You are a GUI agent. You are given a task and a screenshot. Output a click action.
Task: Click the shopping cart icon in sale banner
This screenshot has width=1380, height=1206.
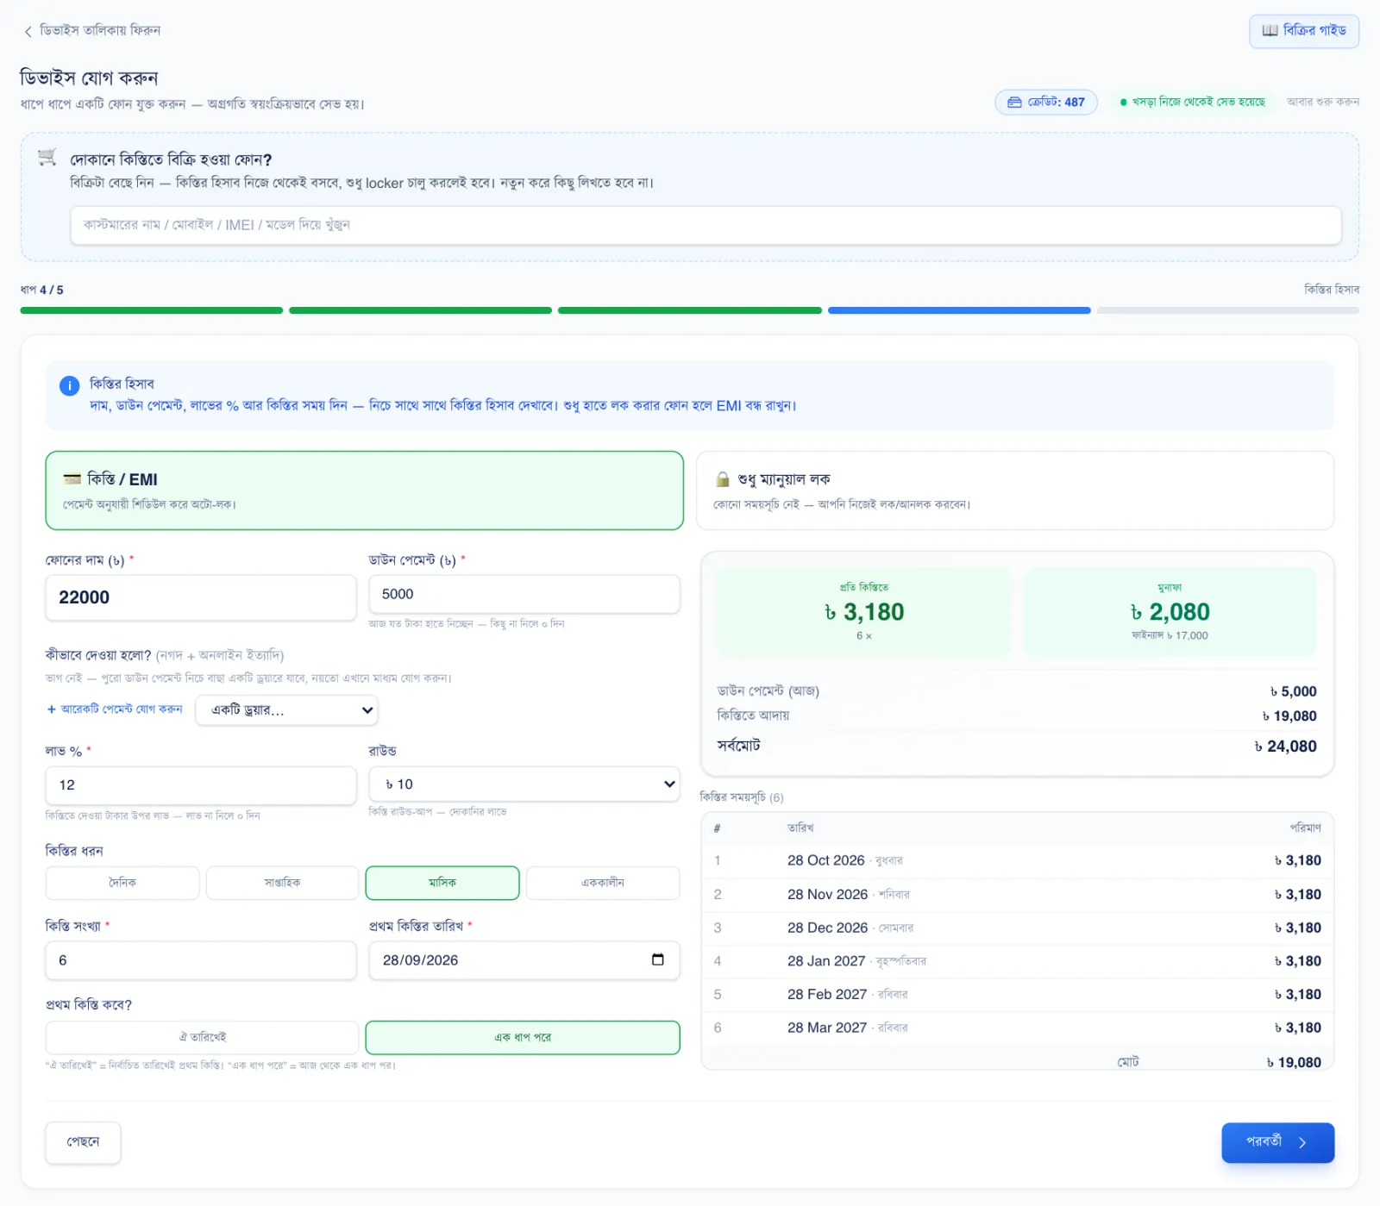coord(47,157)
